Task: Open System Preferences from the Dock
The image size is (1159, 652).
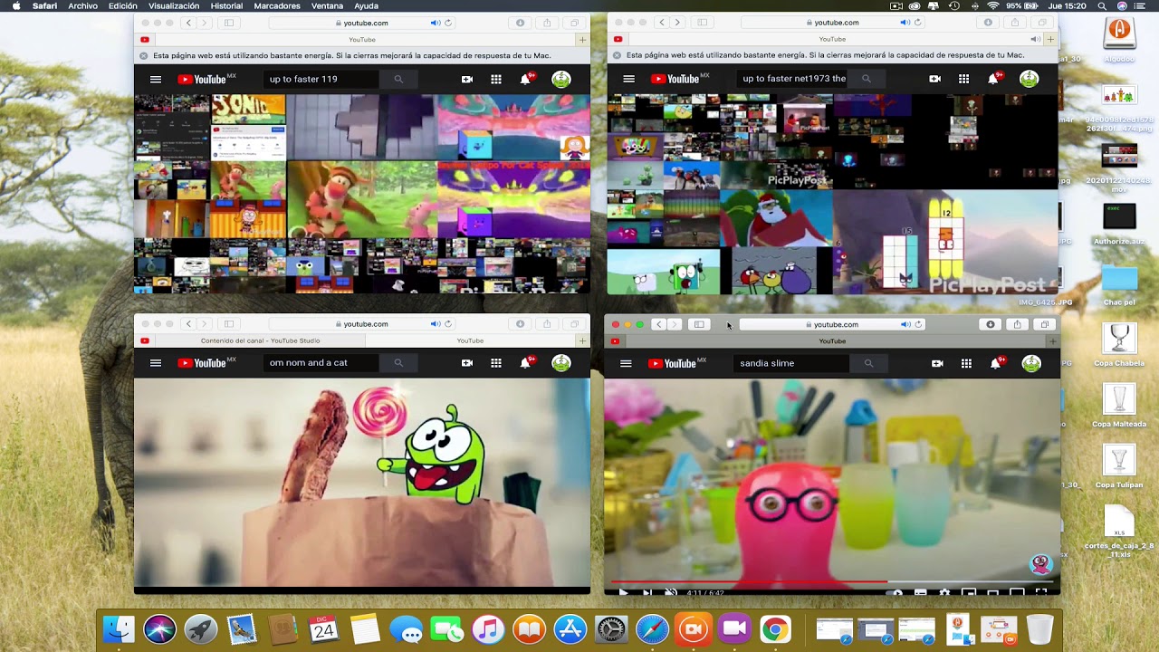Action: 611,629
